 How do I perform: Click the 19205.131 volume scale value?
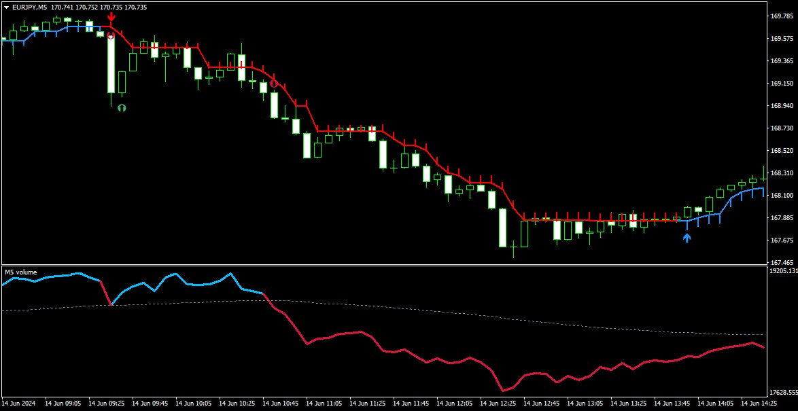tap(784, 272)
